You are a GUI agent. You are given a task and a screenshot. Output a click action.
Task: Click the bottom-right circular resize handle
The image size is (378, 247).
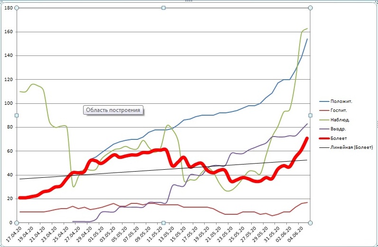[x=310, y=222]
